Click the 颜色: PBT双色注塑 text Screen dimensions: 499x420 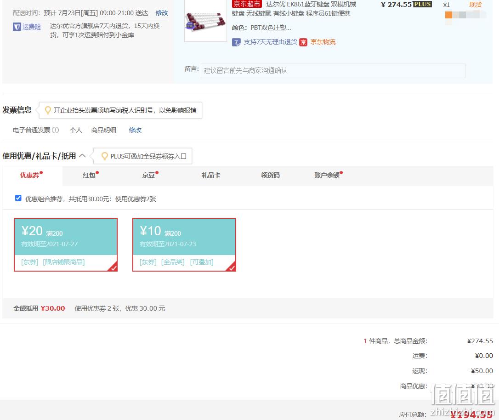[261, 28]
